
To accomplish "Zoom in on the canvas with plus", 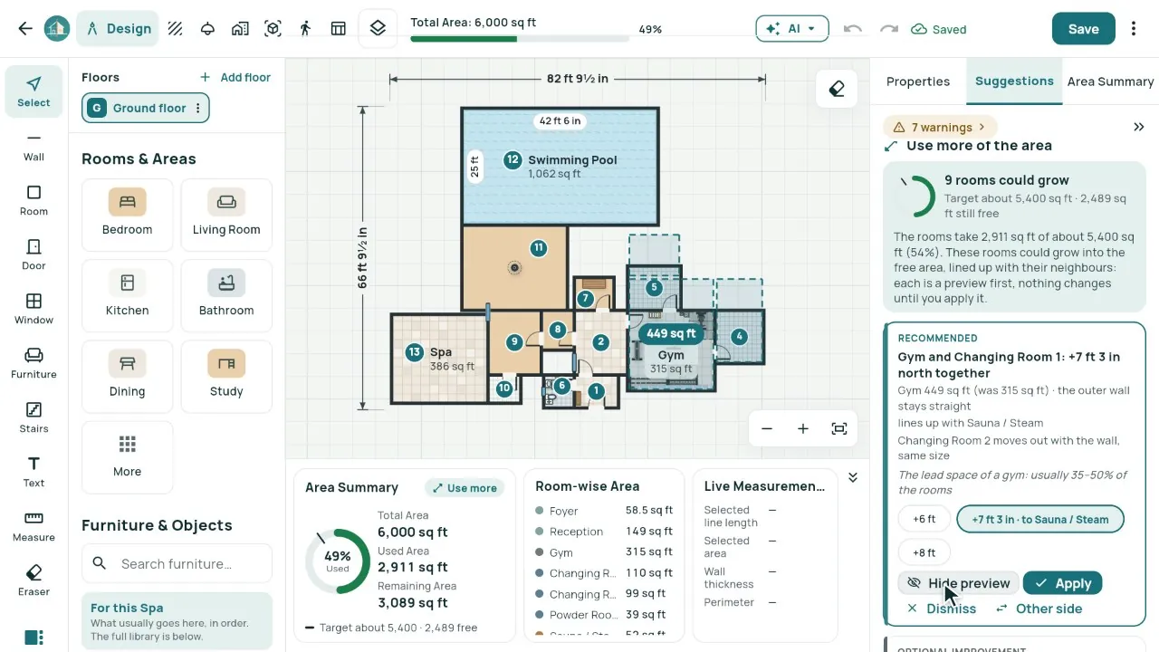I will tap(803, 428).
